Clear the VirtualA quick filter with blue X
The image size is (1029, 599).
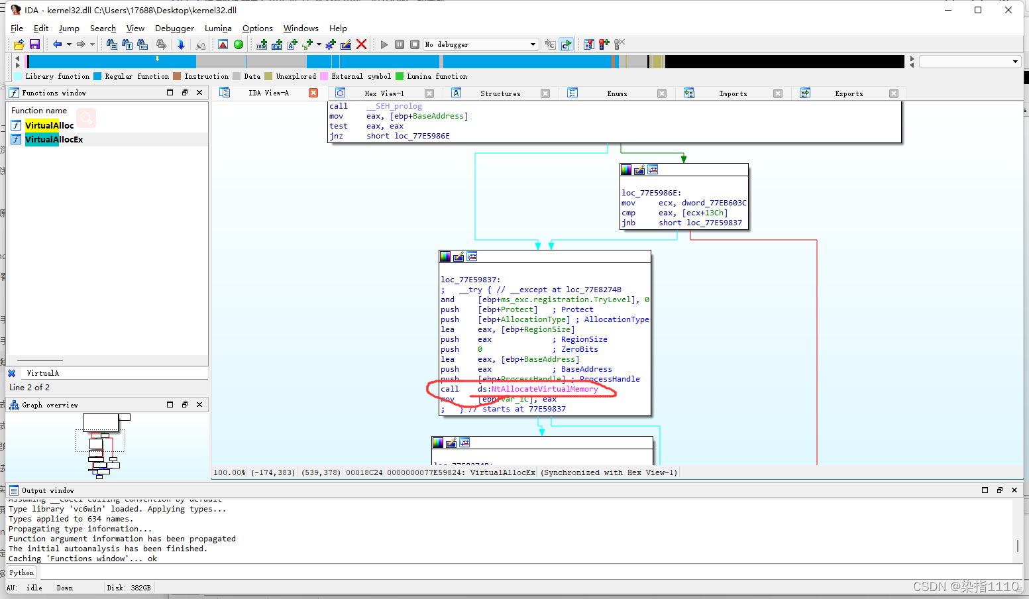tap(12, 373)
